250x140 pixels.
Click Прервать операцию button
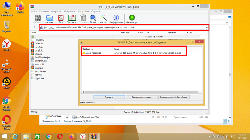point(141,97)
